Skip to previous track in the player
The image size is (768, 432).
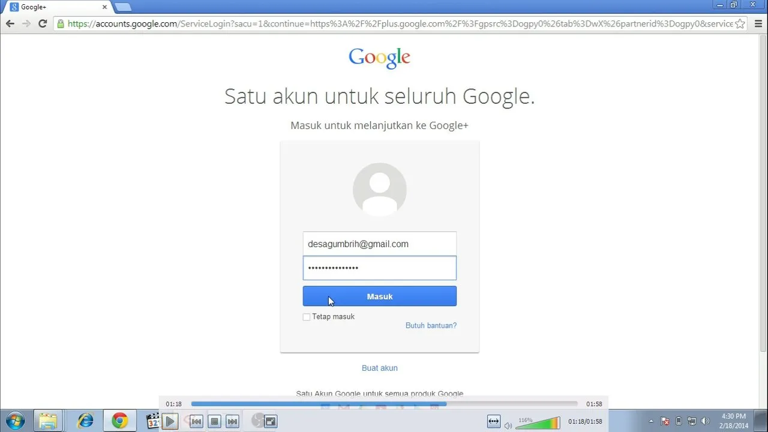196,421
